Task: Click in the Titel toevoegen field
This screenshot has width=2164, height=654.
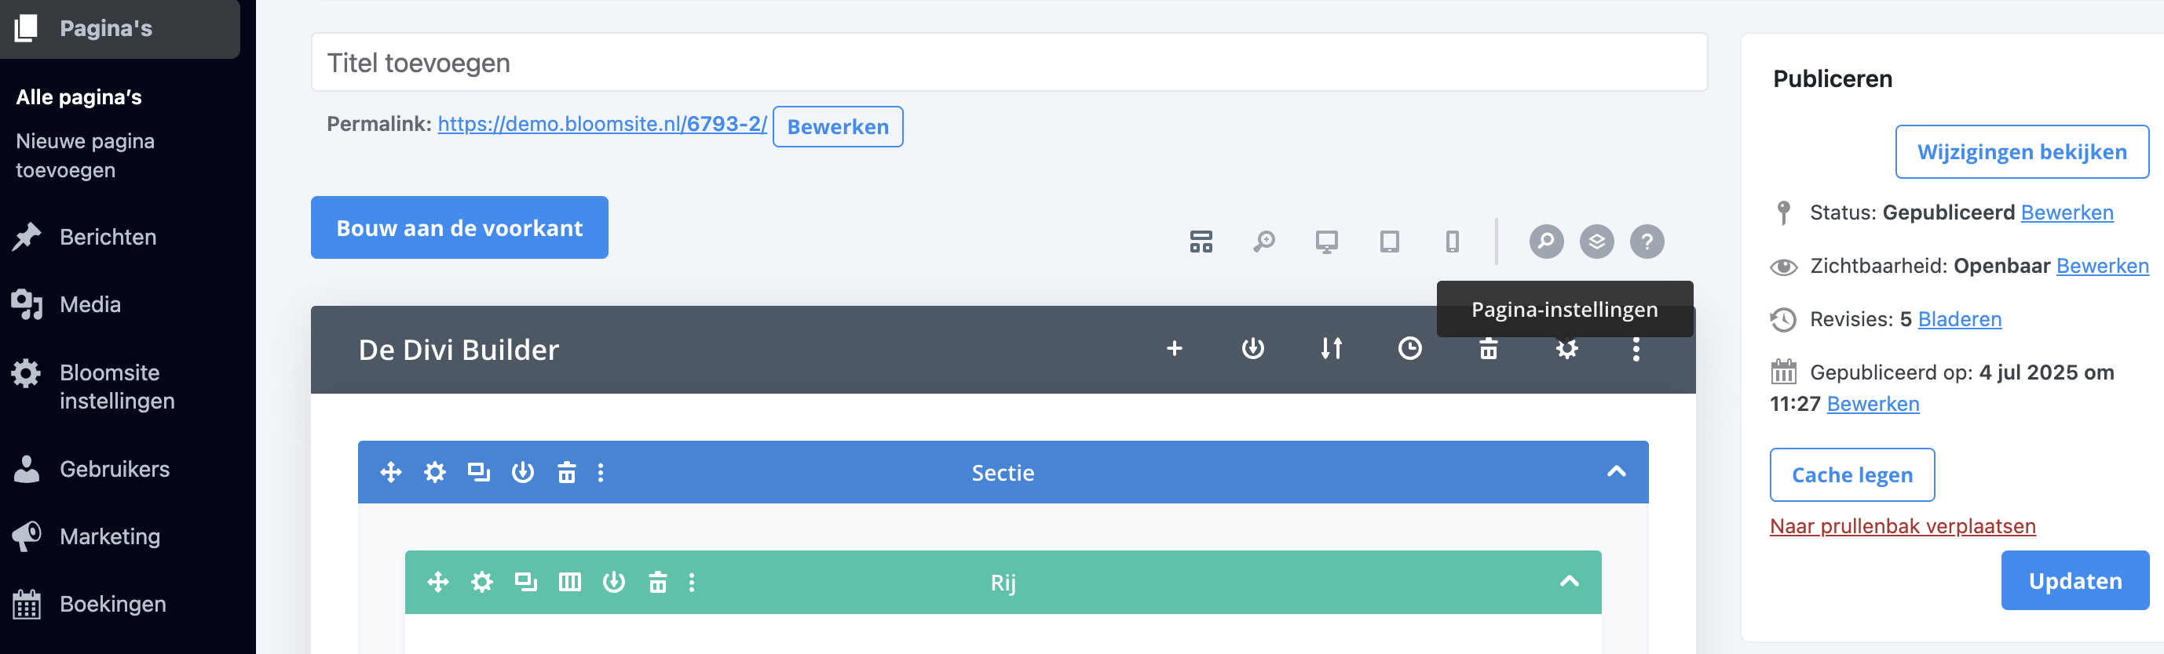Action: click(x=1008, y=63)
